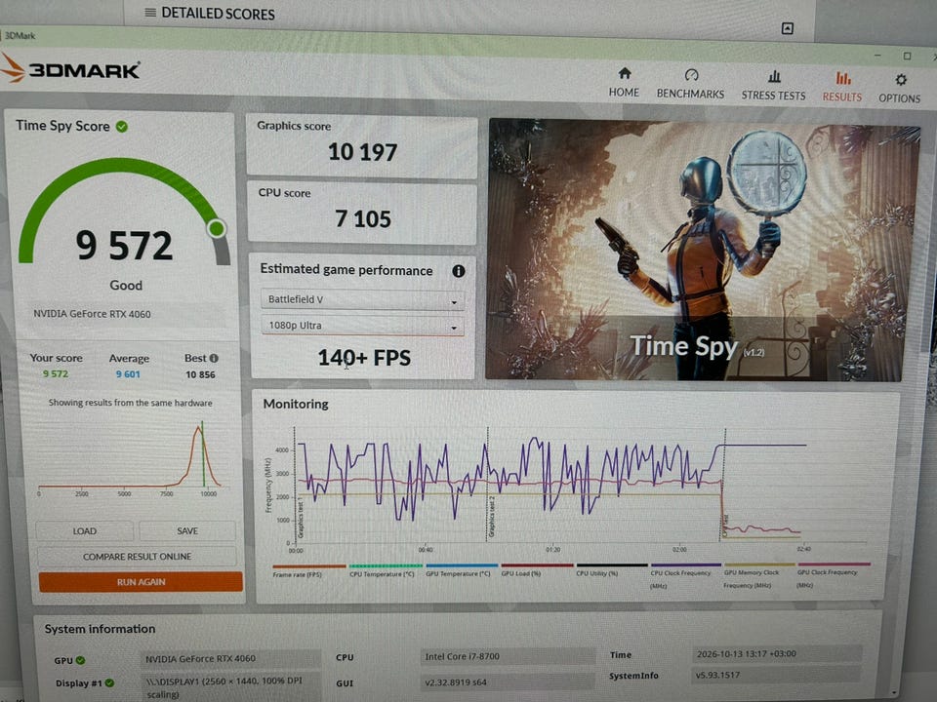
Task: Toggle the GPU Temperature blue legend swatch
Action: point(462,565)
